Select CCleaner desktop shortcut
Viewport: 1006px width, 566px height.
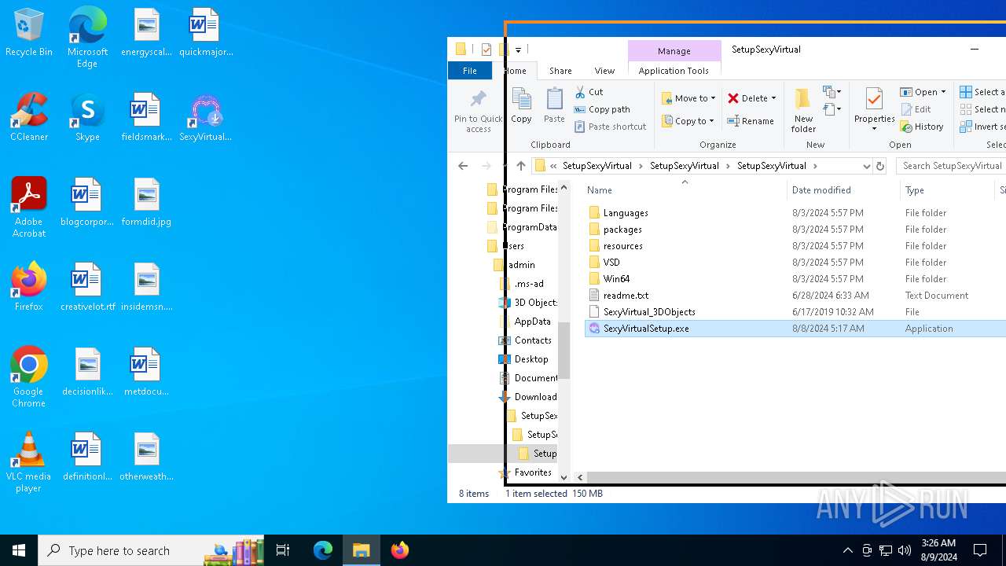29,117
